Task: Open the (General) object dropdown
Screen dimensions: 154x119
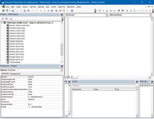Action: [x=107, y=15]
